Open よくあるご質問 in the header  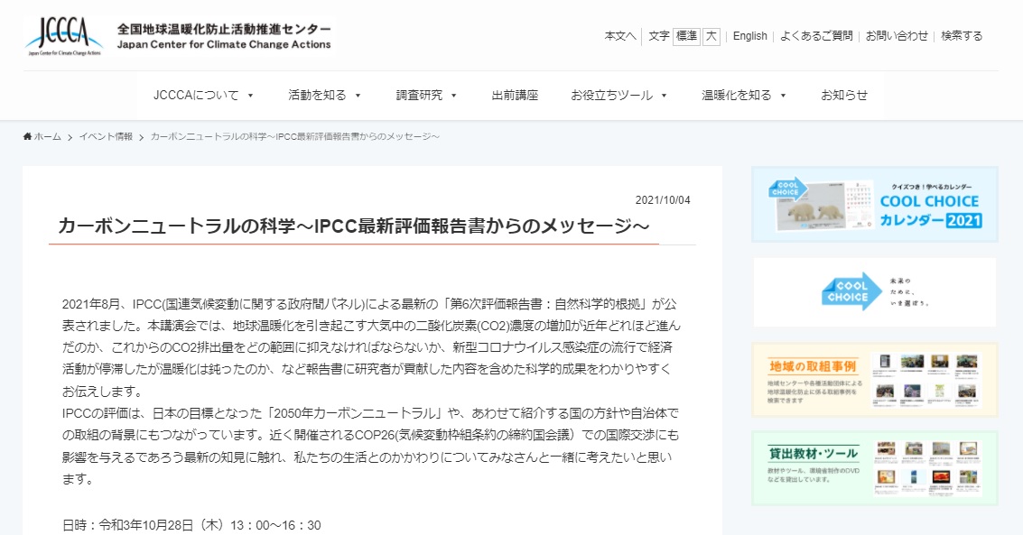tap(815, 35)
